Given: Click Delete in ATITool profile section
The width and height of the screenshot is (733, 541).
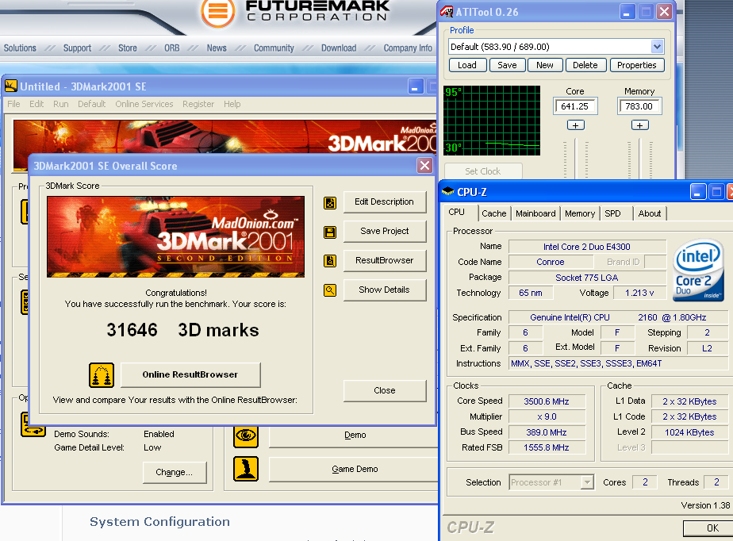Looking at the screenshot, I should point(585,65).
